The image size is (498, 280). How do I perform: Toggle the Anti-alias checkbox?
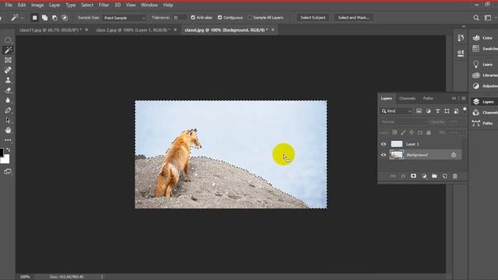tap(193, 17)
